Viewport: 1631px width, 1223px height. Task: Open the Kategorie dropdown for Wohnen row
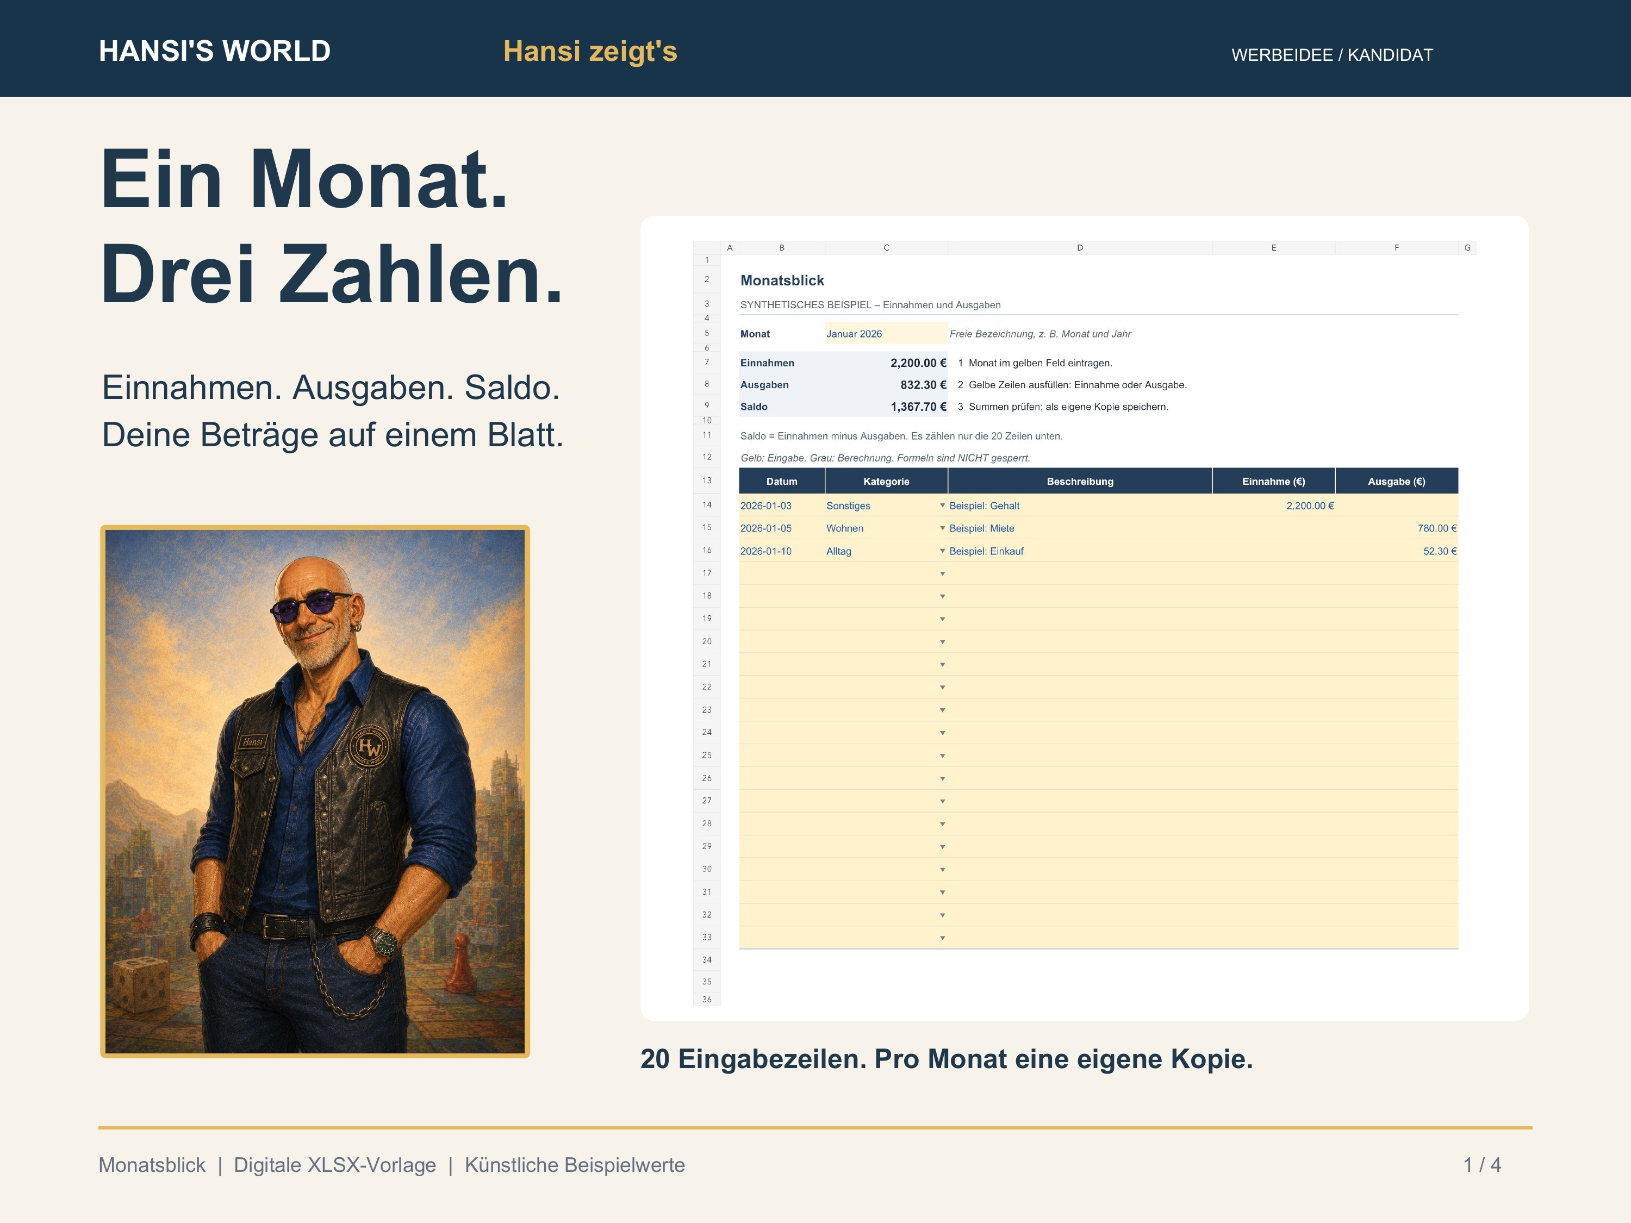pyautogui.click(x=942, y=528)
